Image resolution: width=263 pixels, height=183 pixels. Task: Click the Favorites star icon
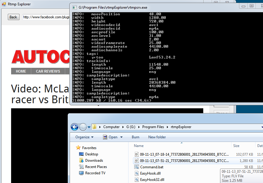coord(78,148)
